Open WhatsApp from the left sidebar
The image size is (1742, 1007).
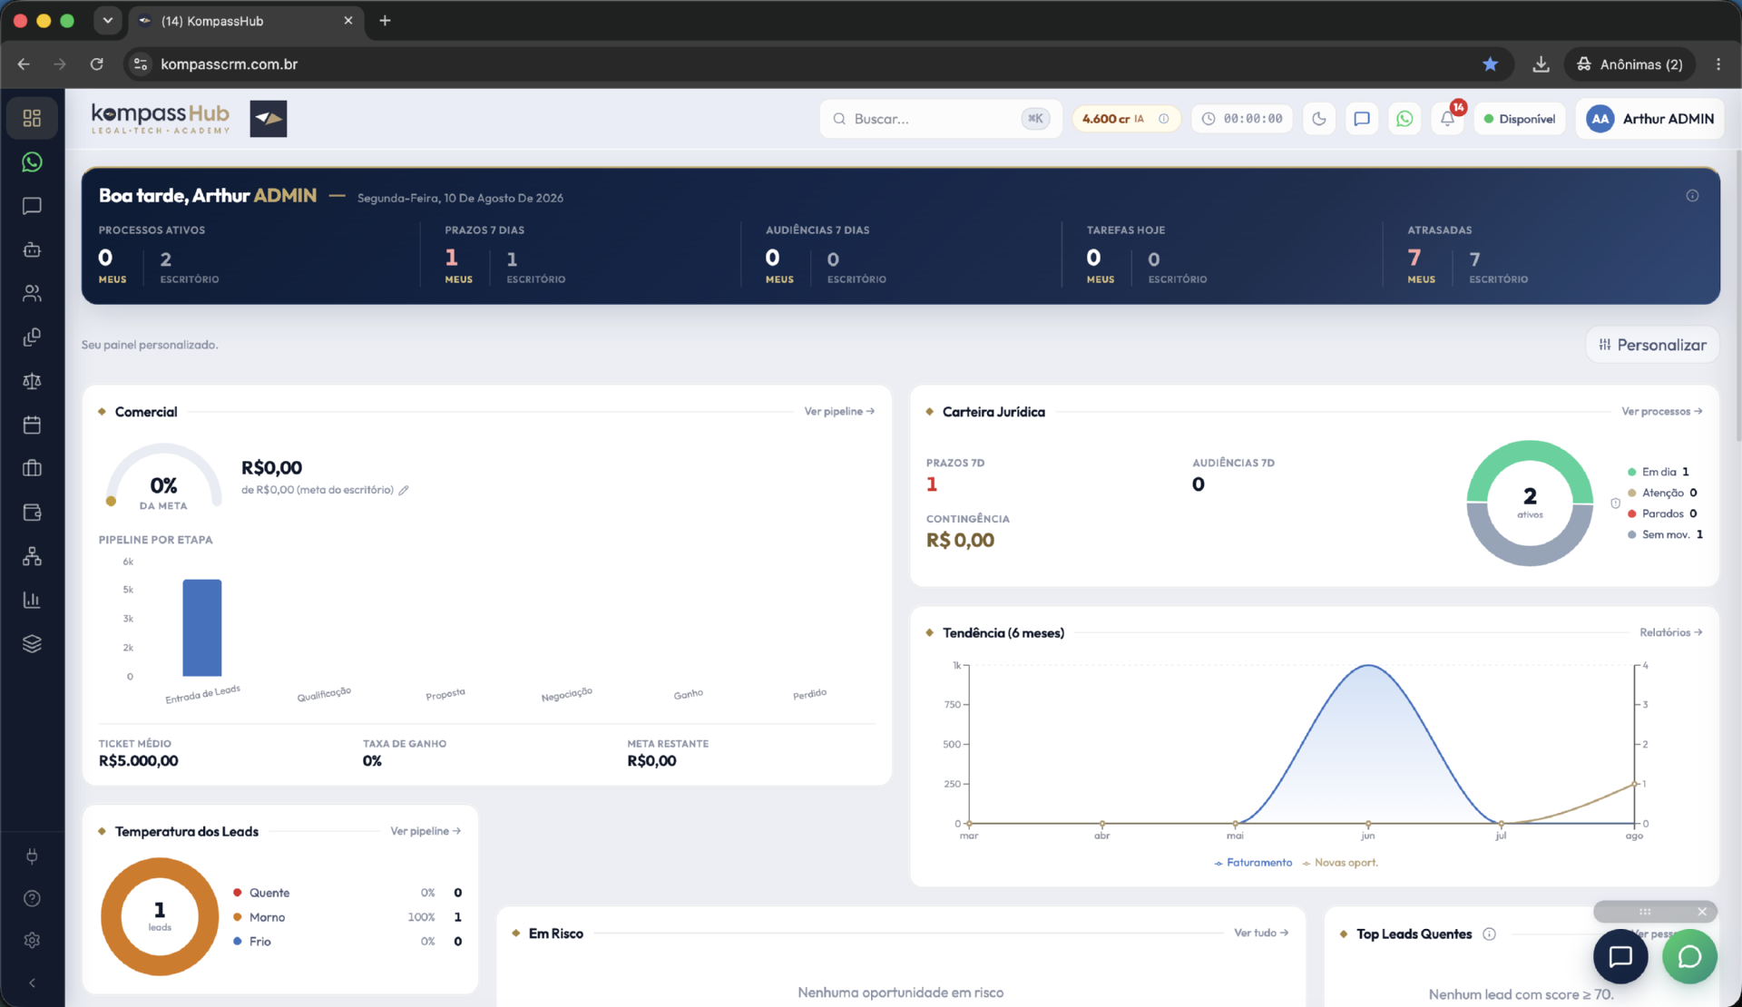[x=32, y=162]
